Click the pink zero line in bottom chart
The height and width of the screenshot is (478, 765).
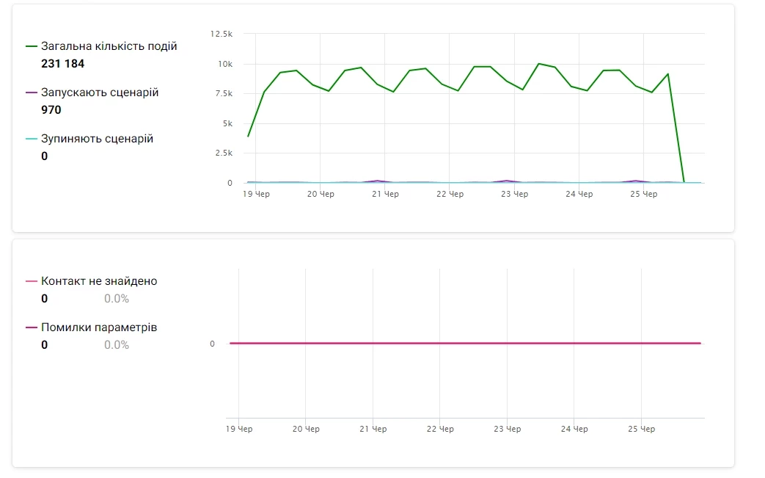466,343
